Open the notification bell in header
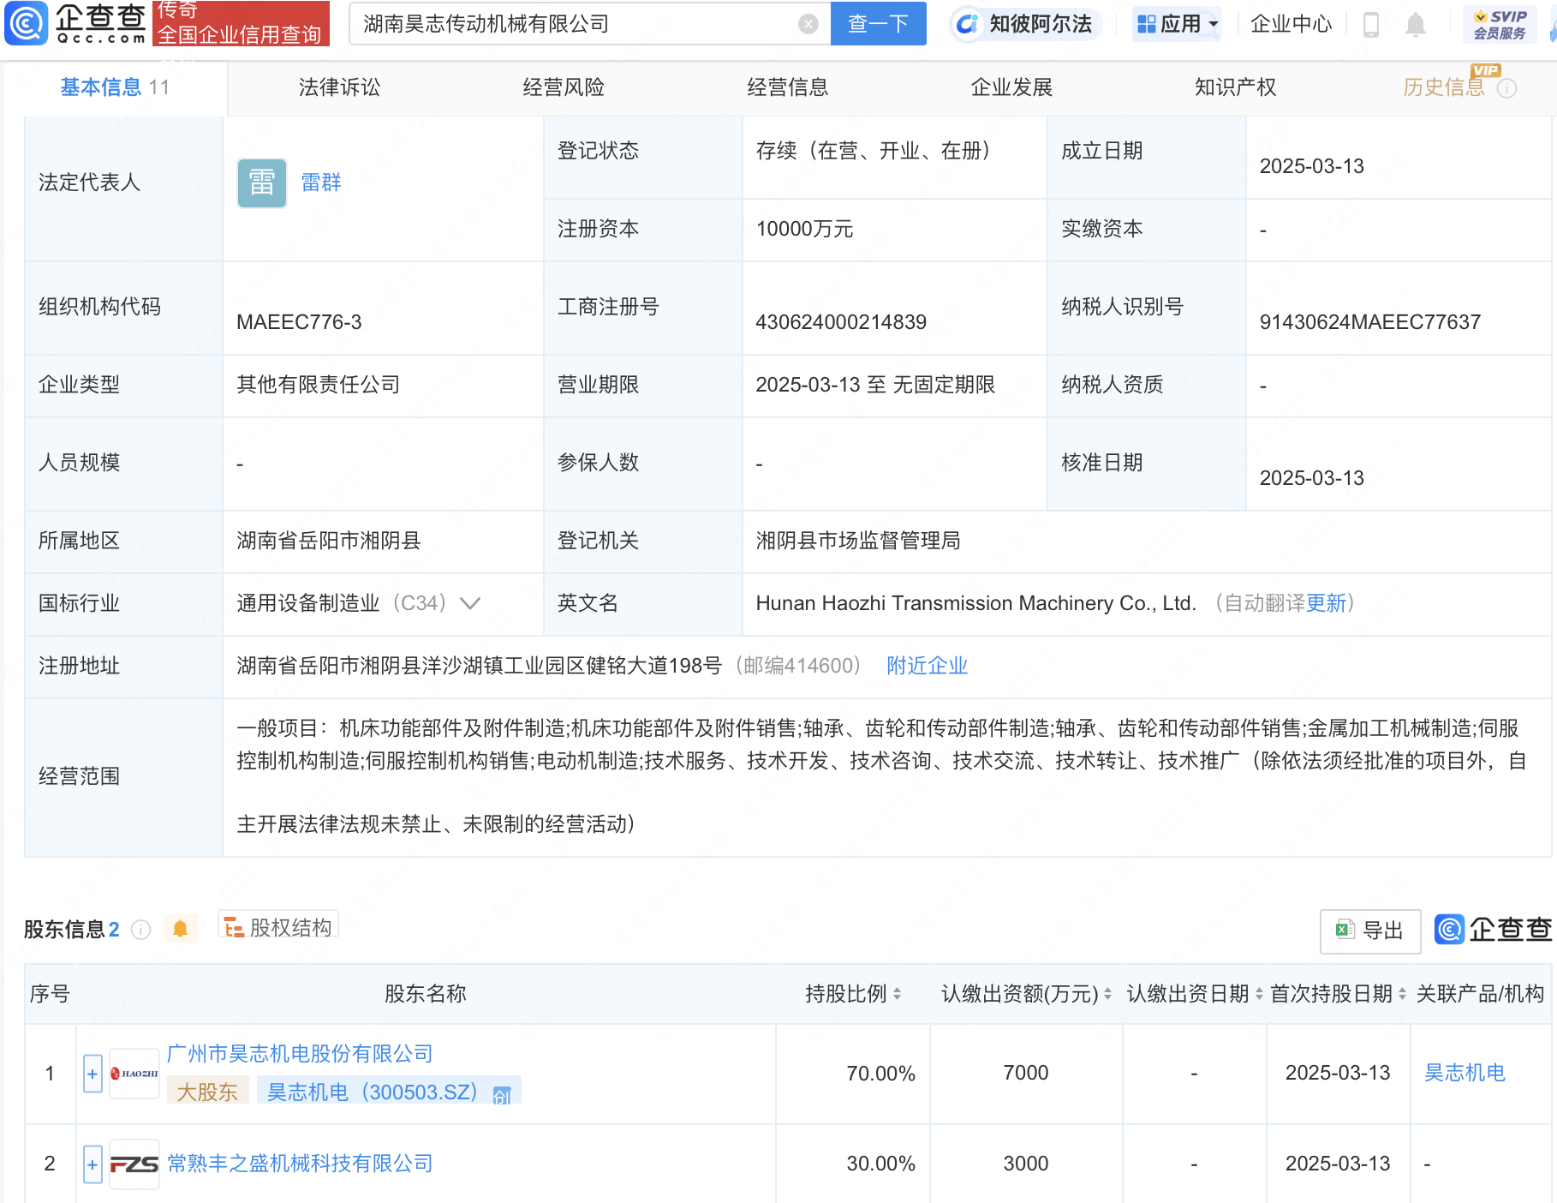 point(1416,25)
